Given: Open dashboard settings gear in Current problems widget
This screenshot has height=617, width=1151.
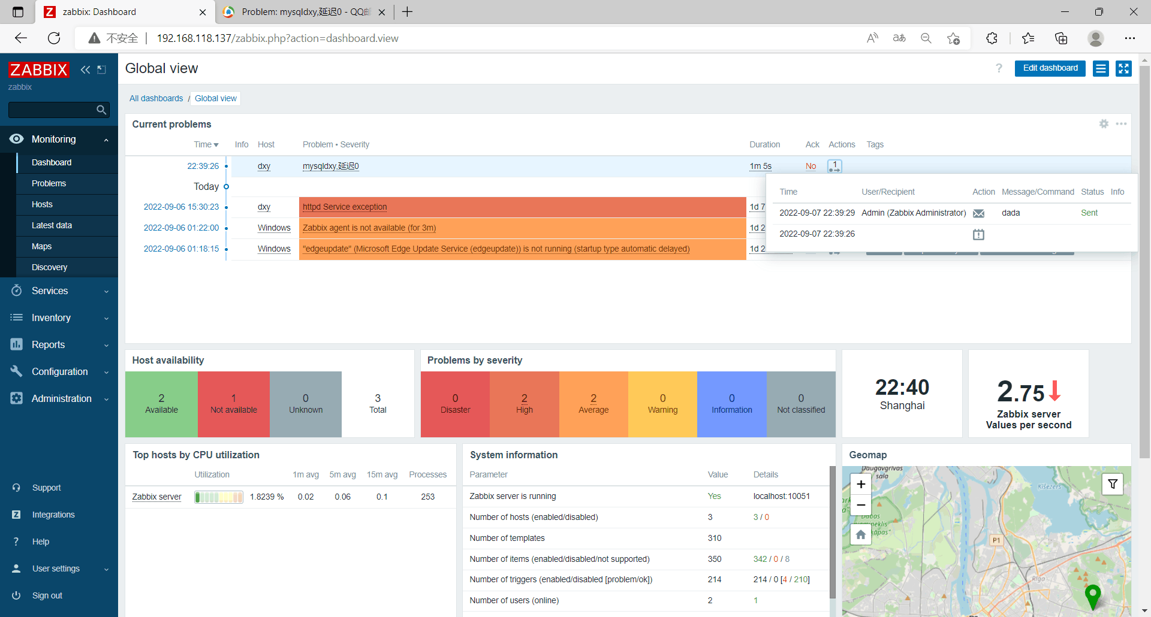Looking at the screenshot, I should (1104, 124).
